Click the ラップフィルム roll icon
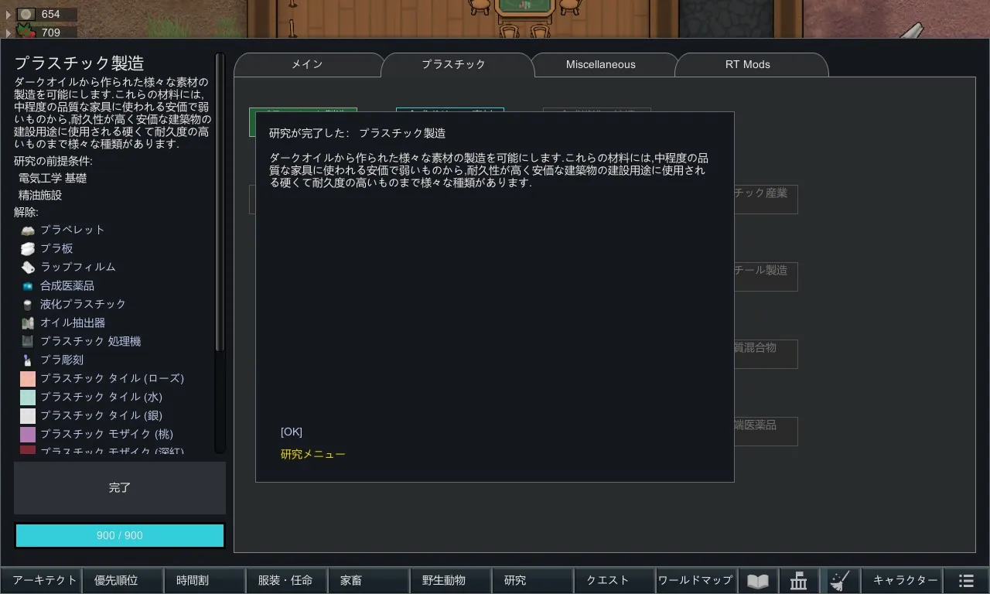This screenshot has width=990, height=594. coord(28,267)
